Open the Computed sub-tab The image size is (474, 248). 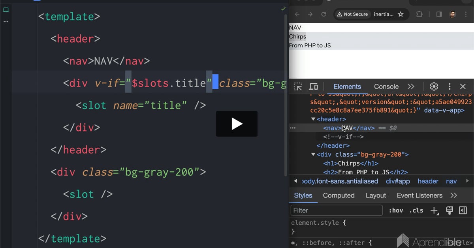click(x=339, y=195)
